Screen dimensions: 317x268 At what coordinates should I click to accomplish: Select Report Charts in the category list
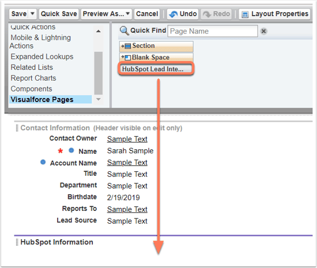coord(33,78)
